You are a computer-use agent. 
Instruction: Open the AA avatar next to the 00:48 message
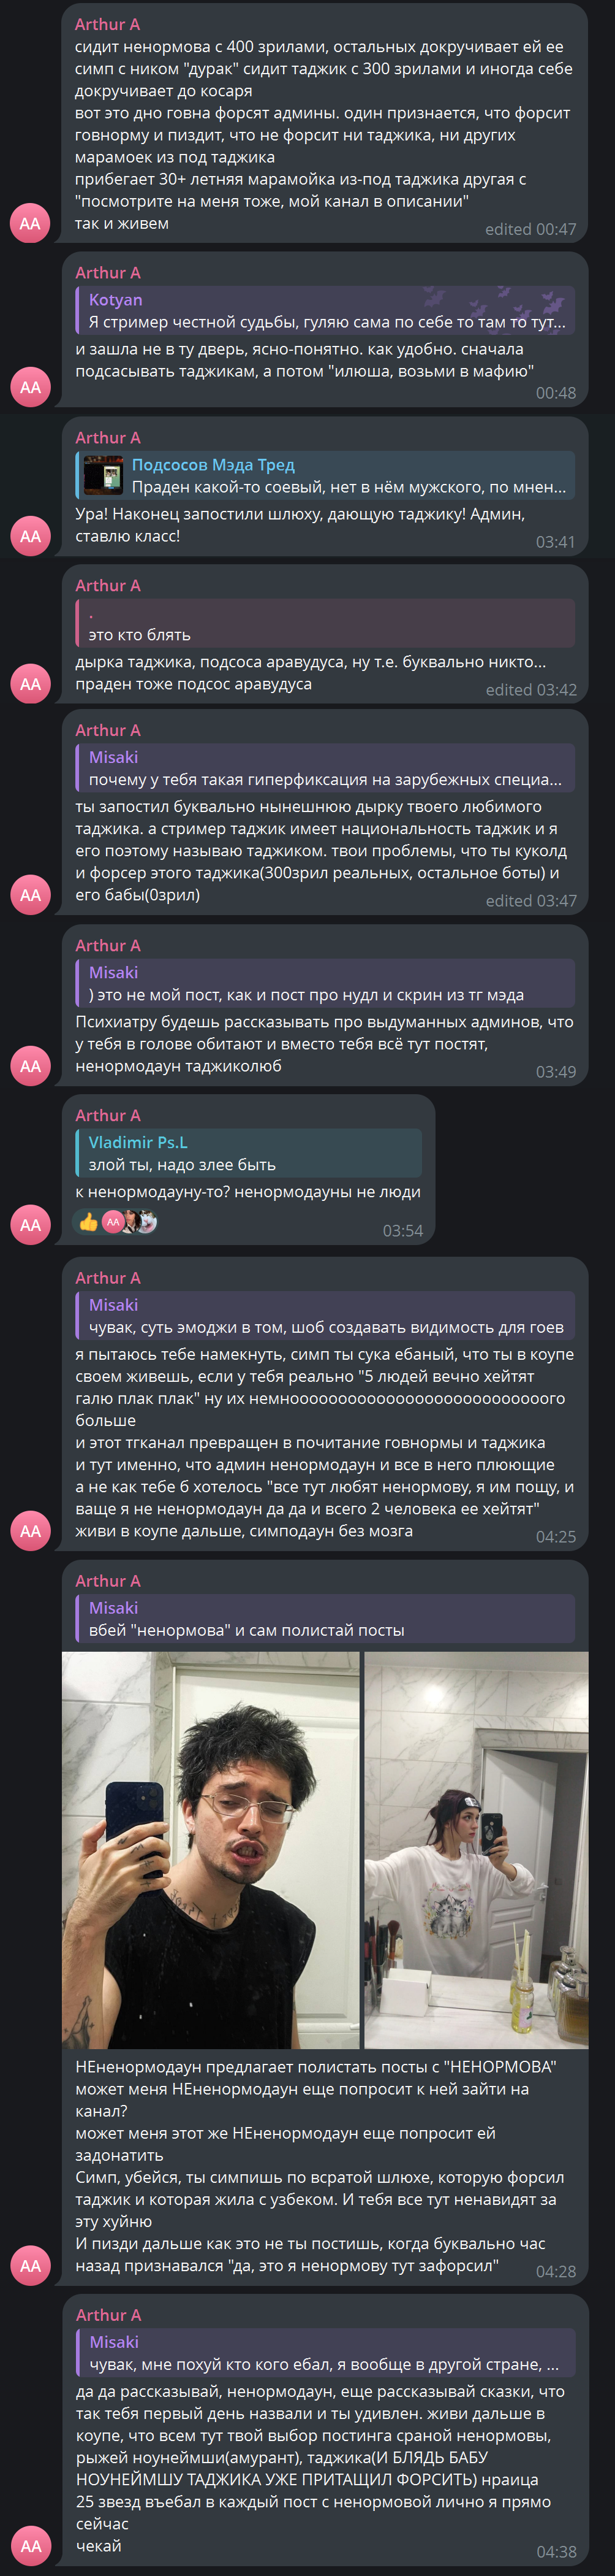pyautogui.click(x=30, y=387)
